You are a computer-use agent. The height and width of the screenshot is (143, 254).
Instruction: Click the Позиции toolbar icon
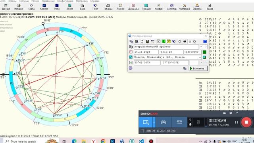(x=146, y=7)
